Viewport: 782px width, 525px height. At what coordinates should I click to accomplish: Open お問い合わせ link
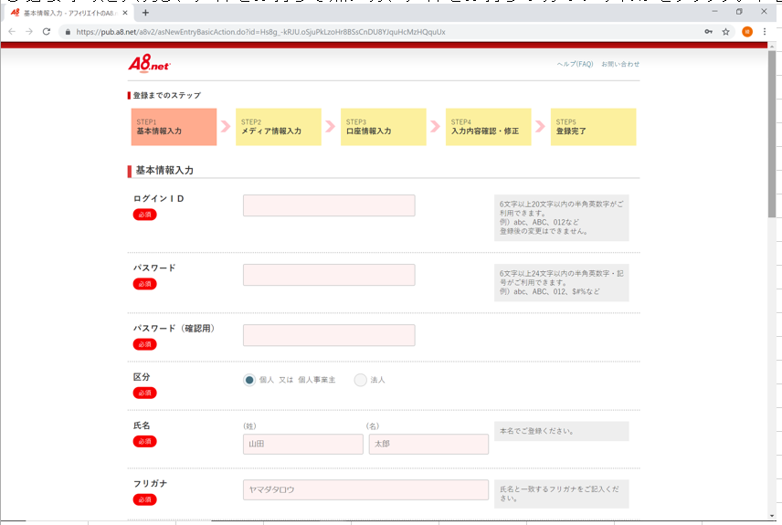620,64
